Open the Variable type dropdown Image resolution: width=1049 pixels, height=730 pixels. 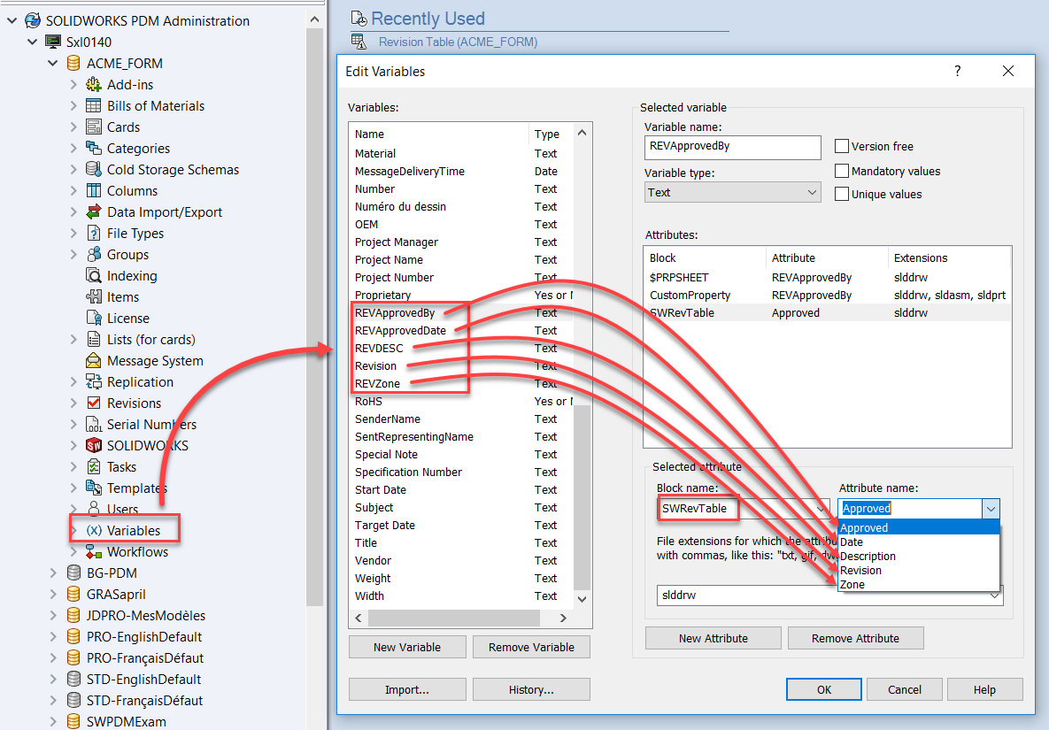tap(733, 193)
